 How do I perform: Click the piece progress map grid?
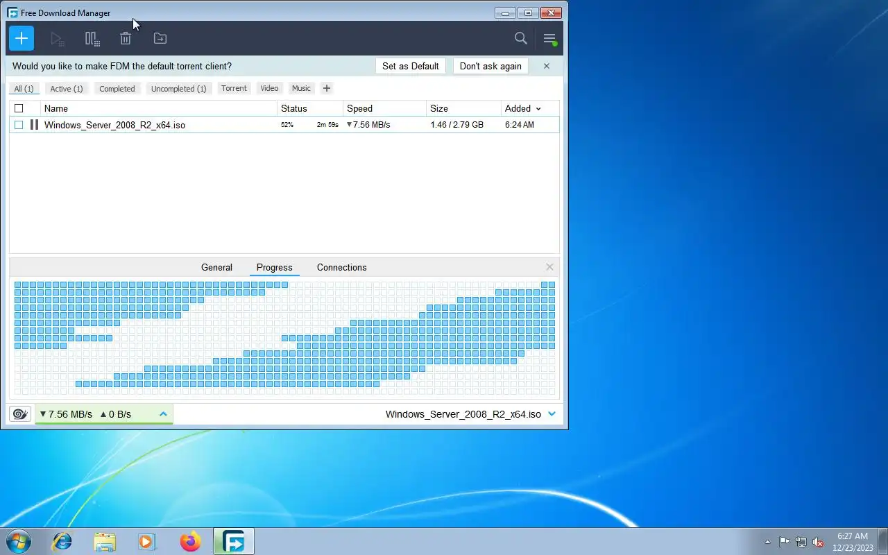(x=284, y=338)
